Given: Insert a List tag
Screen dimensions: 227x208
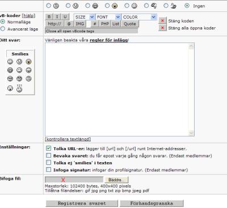Looking at the screenshot, I should [x=116, y=24].
